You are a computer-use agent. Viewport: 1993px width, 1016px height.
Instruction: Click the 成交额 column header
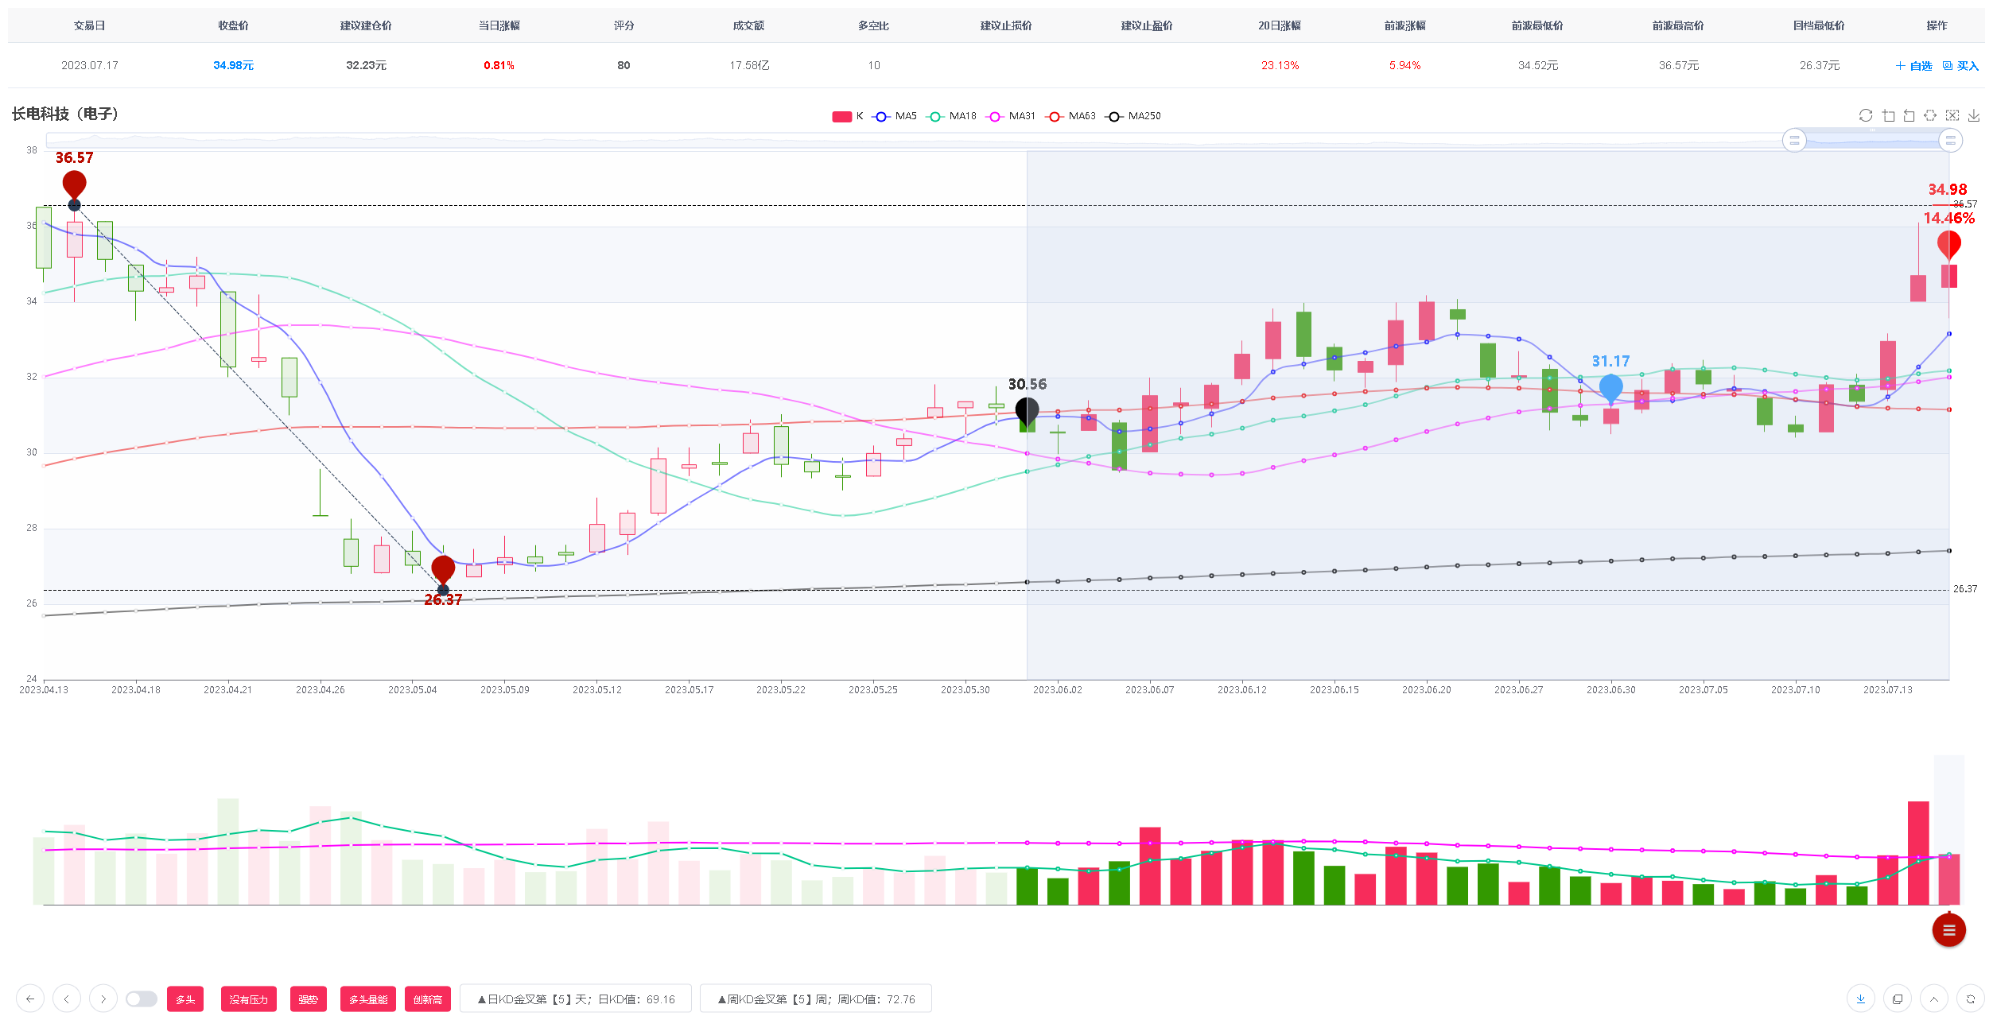[x=748, y=25]
